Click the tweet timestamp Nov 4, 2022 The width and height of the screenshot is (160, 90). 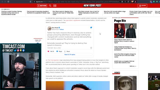(54, 48)
